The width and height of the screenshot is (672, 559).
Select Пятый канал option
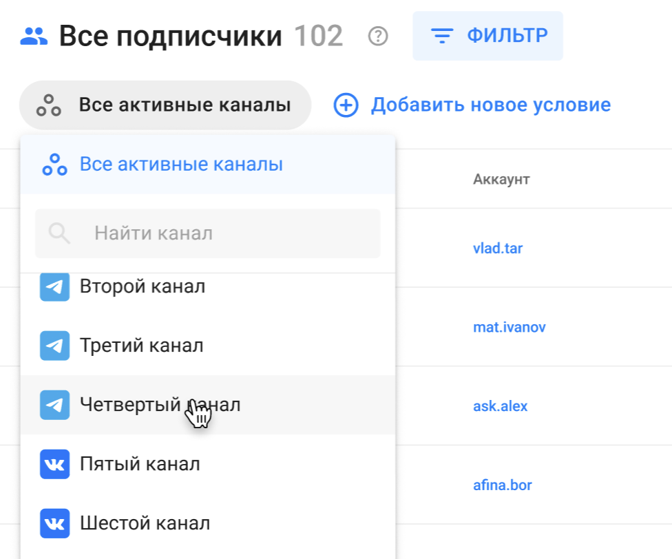140,465
